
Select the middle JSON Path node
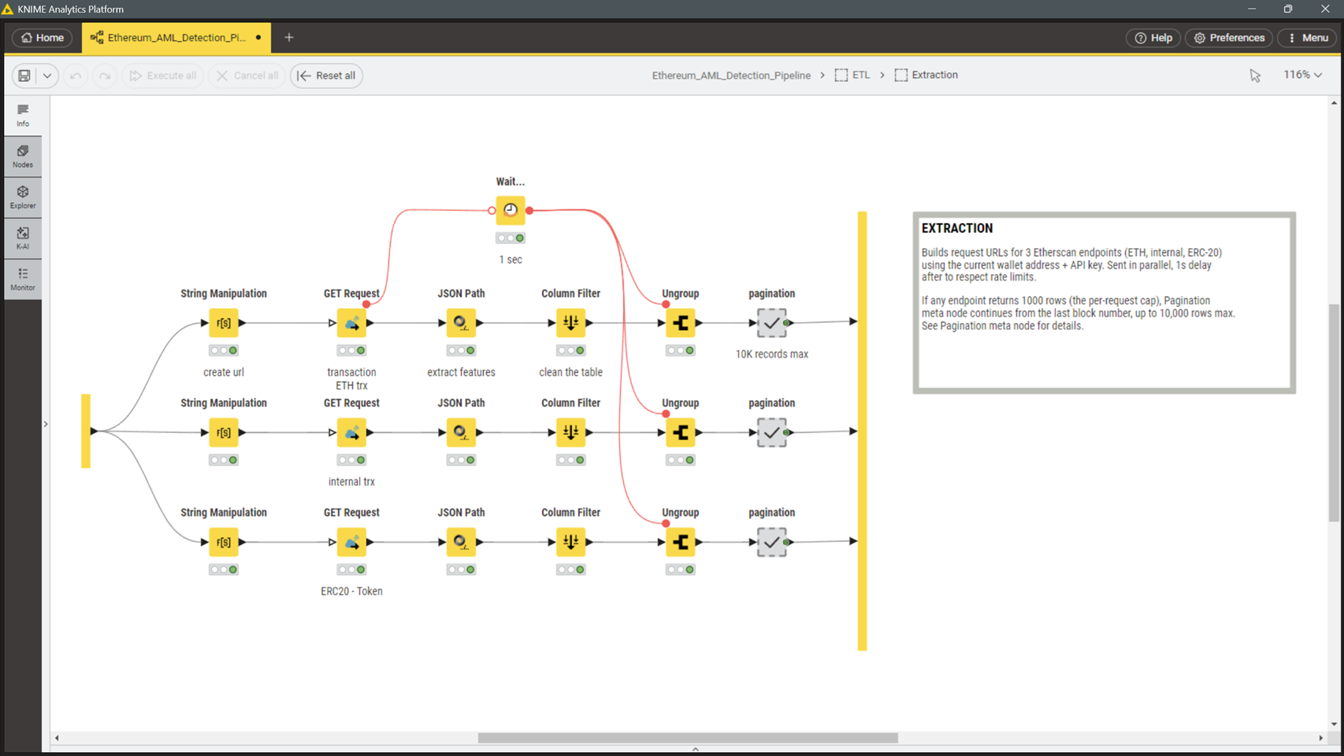pos(461,432)
